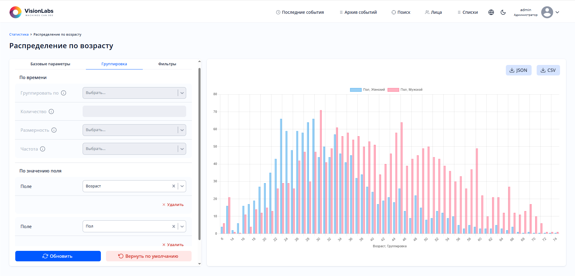Click info icon next to Частота

point(43,149)
